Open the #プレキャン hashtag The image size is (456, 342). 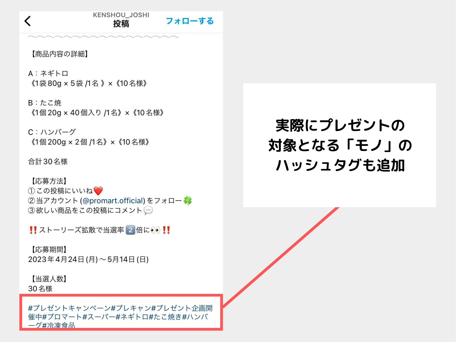tap(131, 308)
